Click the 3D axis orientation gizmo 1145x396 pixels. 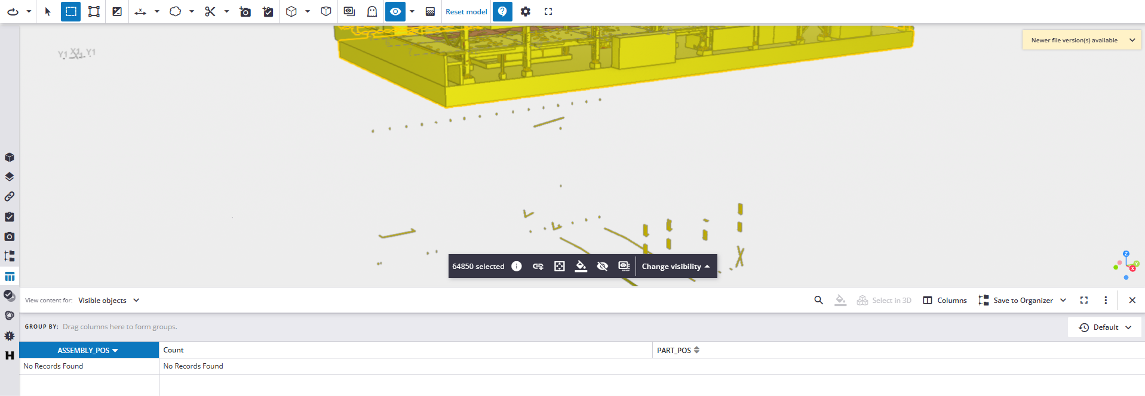[1126, 265]
